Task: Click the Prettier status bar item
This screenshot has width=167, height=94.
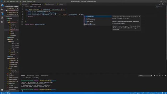Action: pos(158,93)
